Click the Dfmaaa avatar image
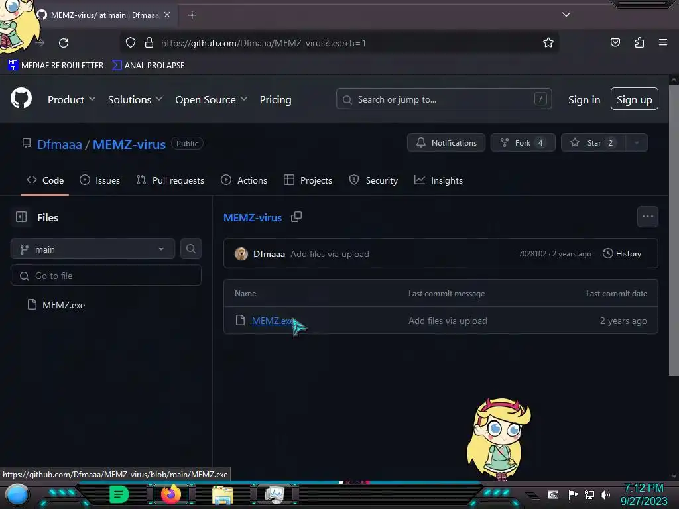 tap(241, 254)
